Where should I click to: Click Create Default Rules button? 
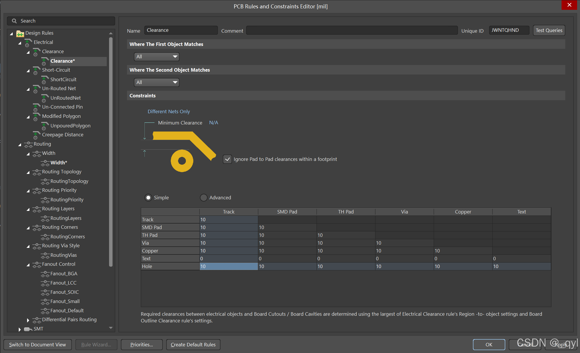(193, 345)
